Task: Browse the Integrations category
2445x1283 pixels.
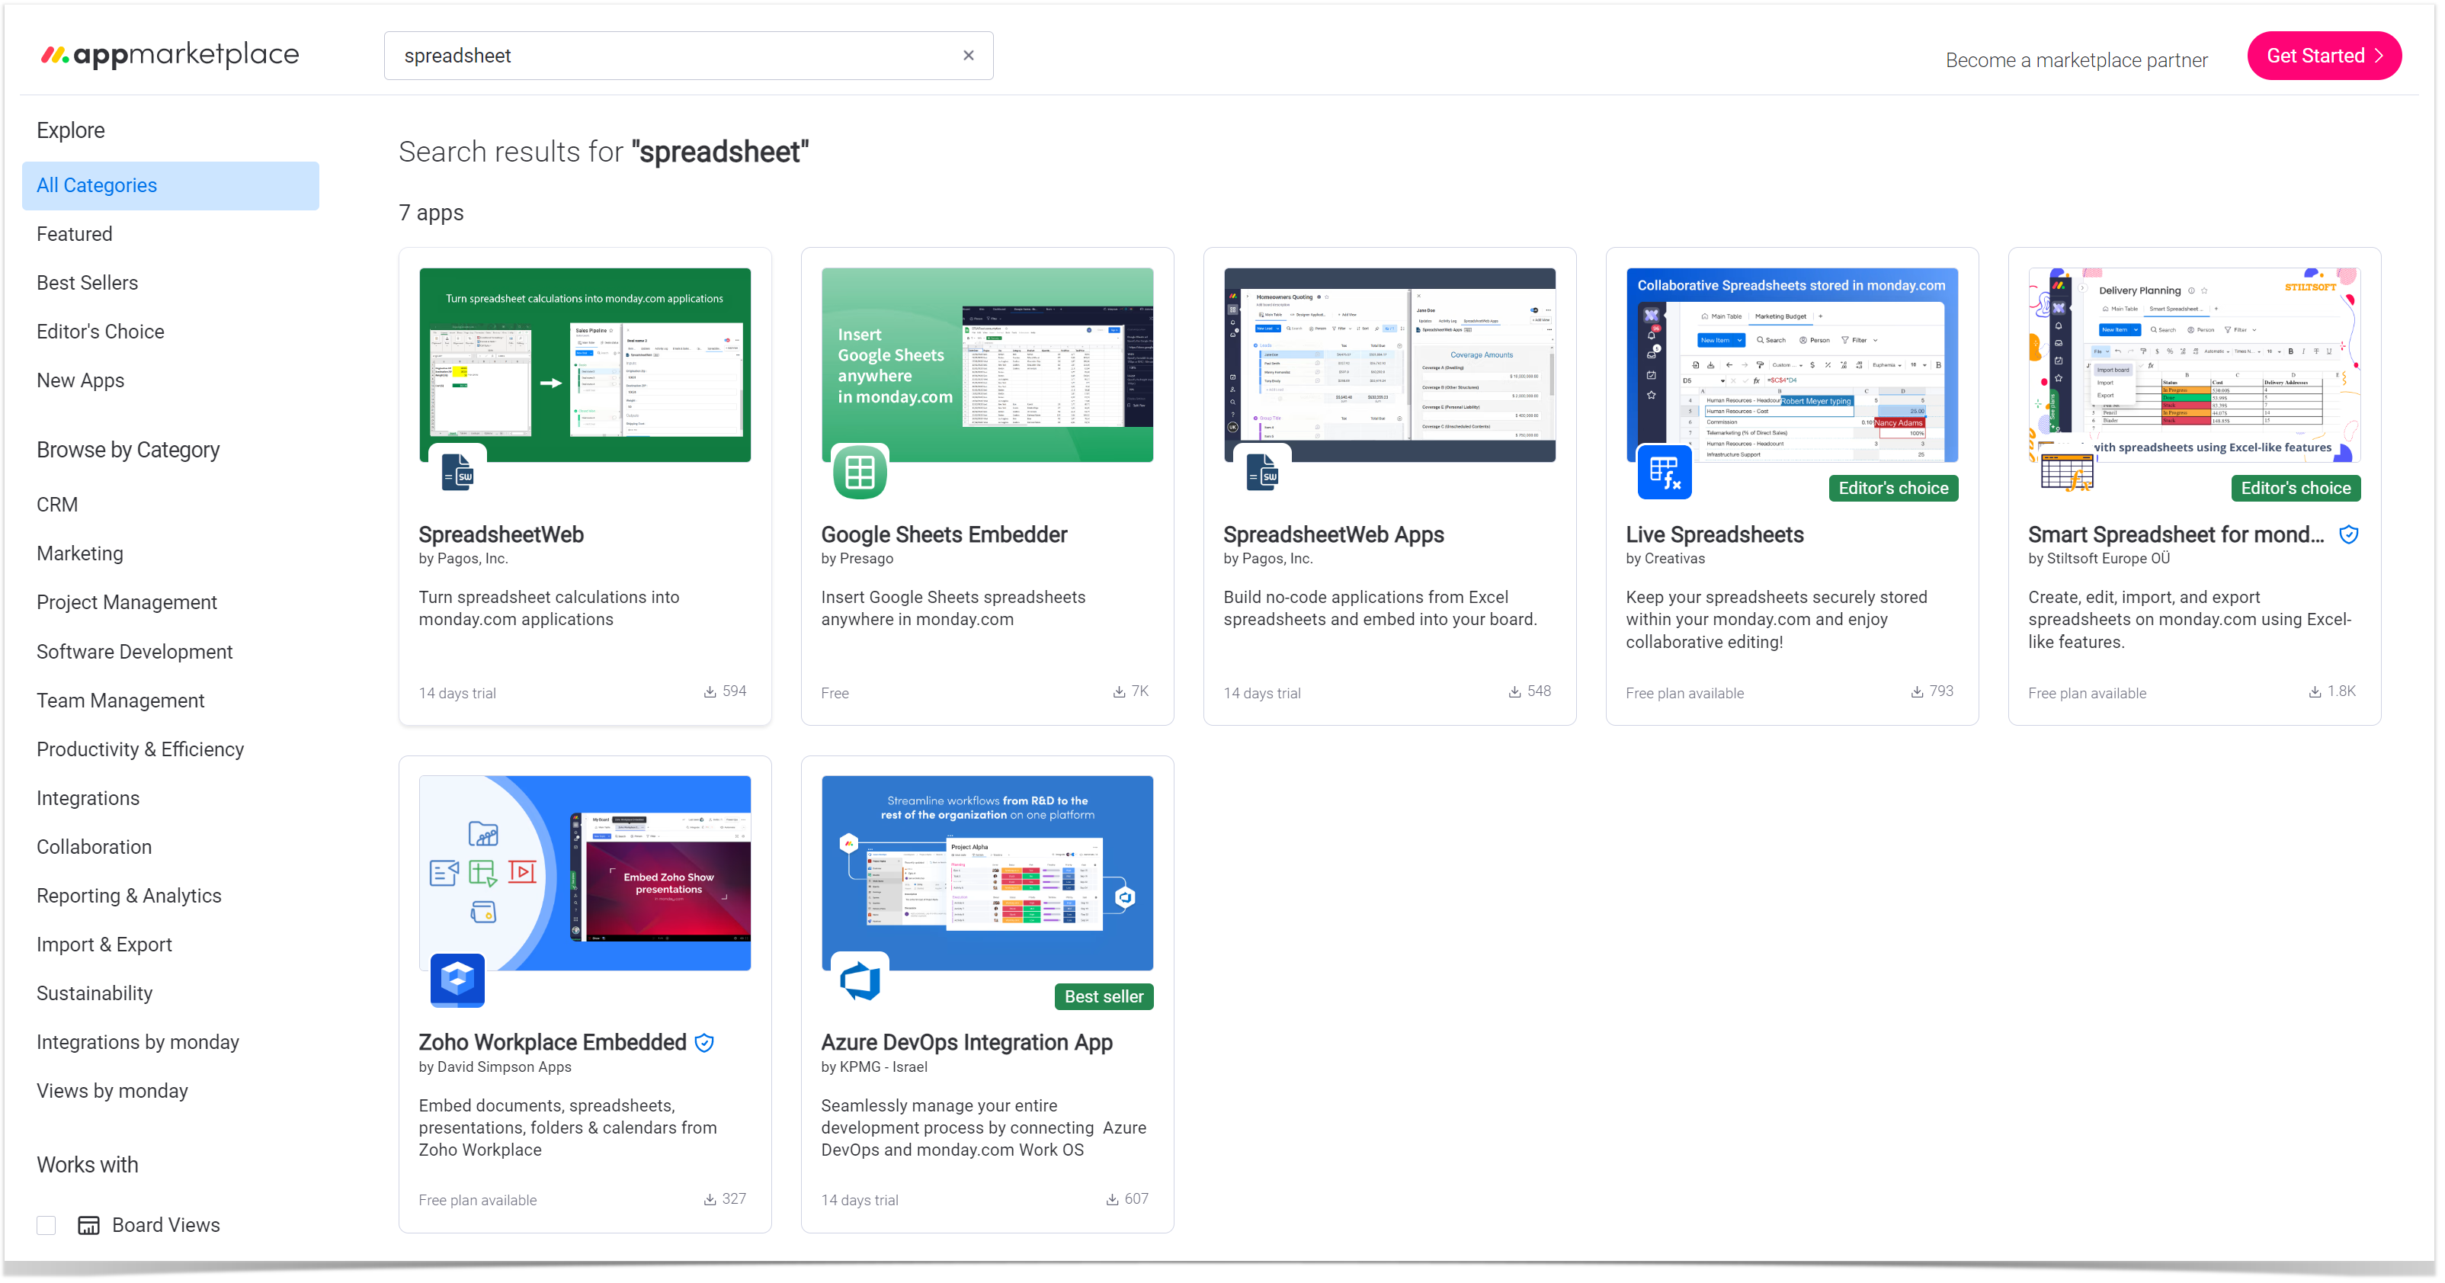Action: [88, 797]
